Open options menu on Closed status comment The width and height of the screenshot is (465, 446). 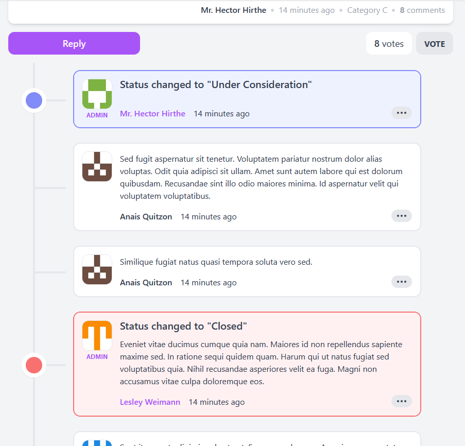click(x=402, y=401)
